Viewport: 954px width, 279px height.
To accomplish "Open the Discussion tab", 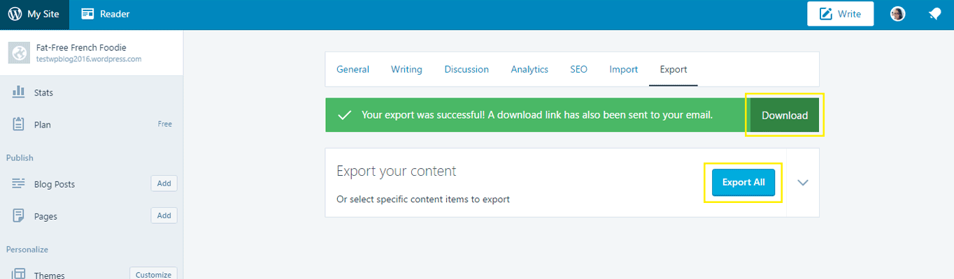I will pos(467,69).
